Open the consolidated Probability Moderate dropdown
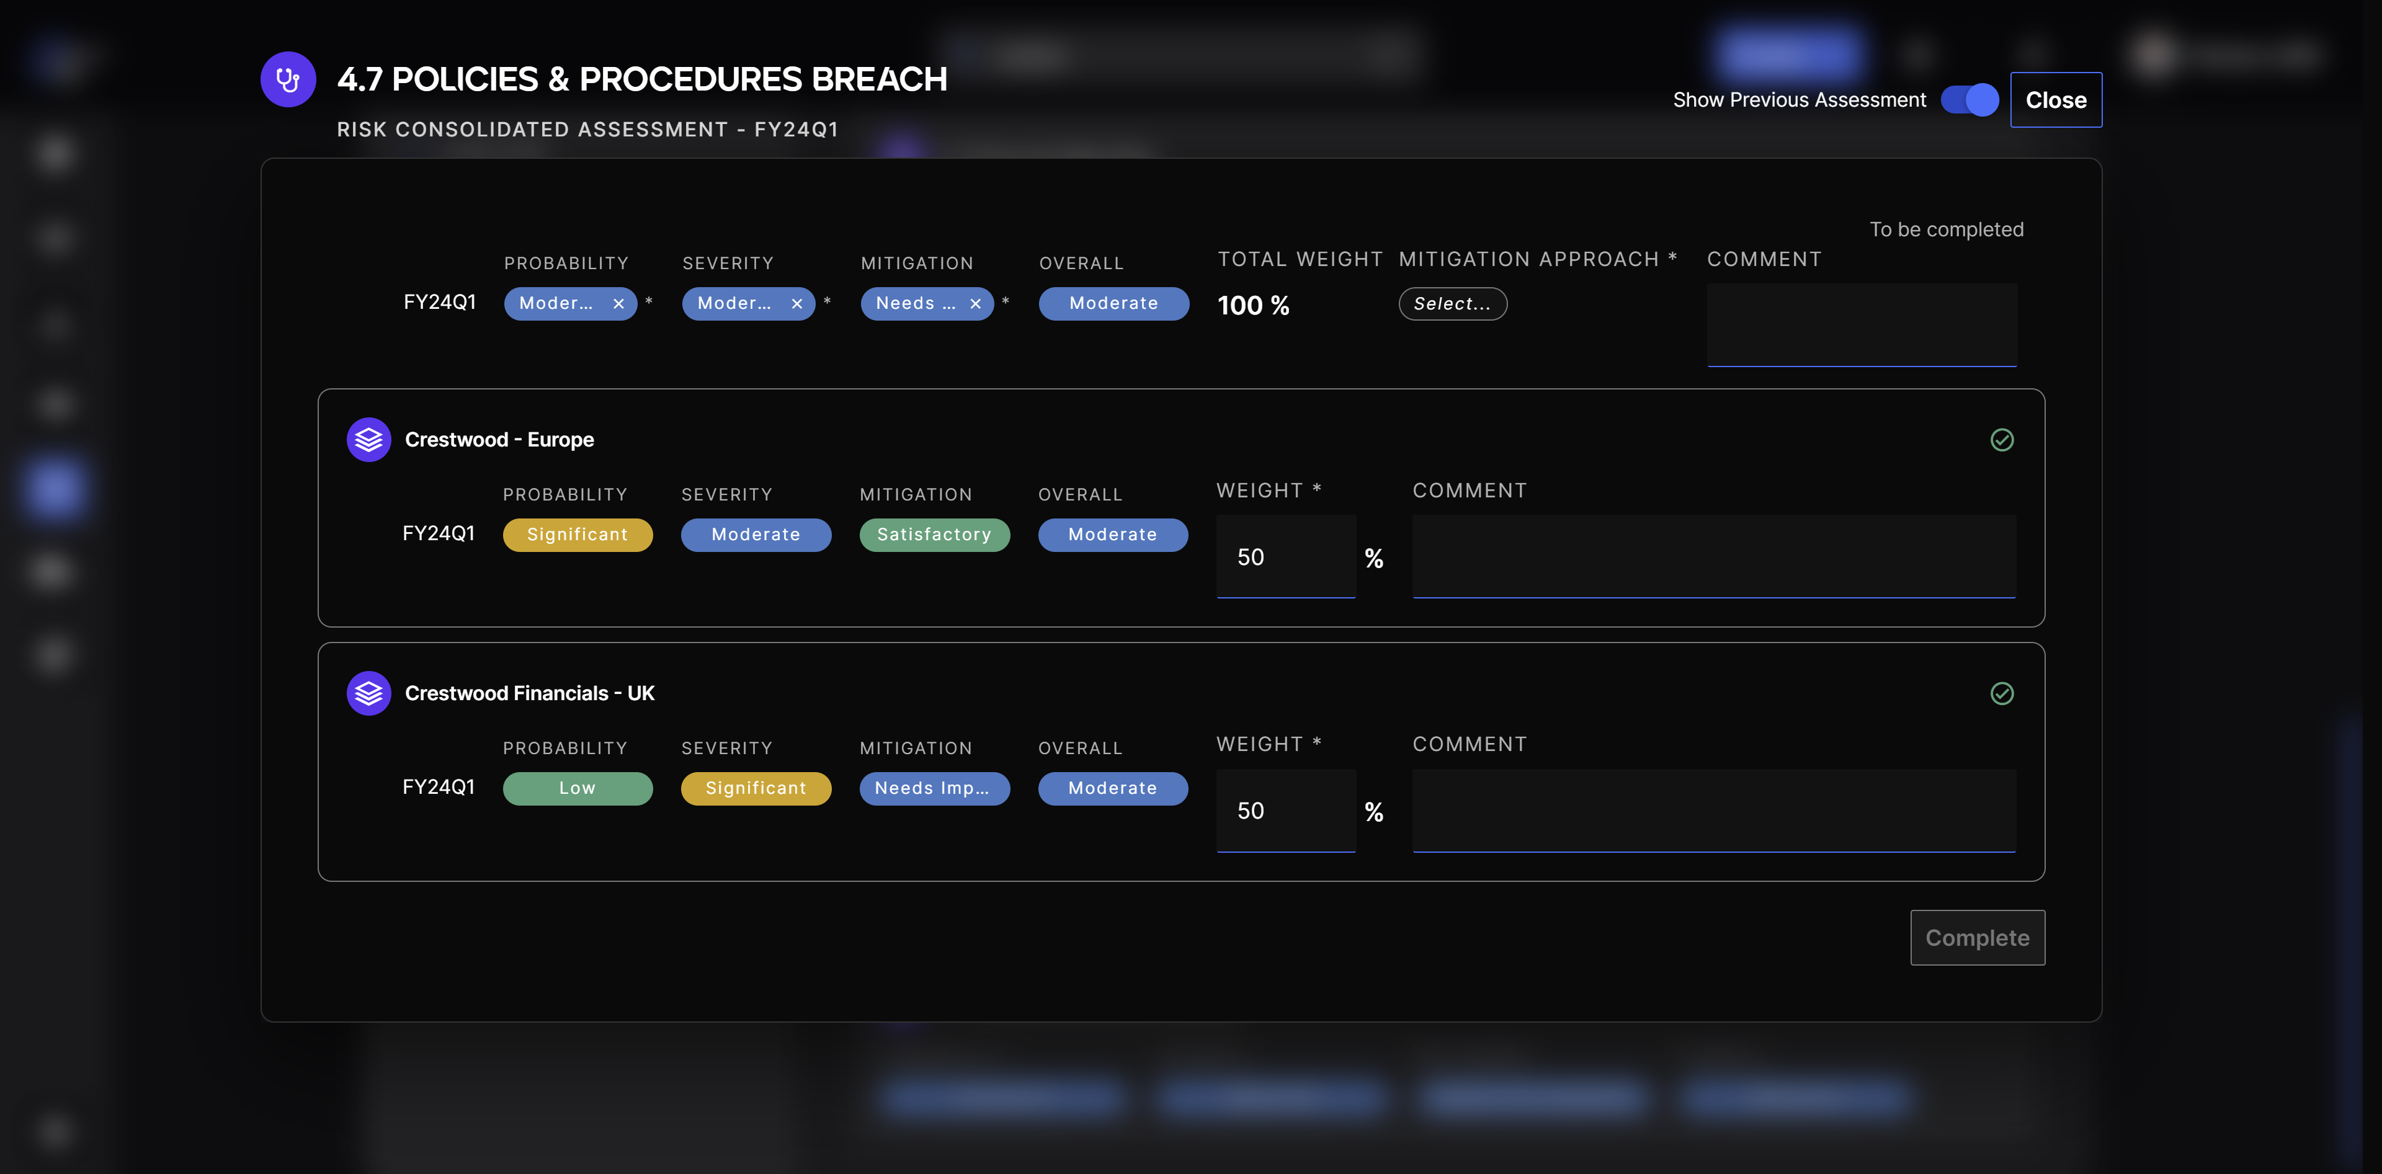The image size is (2382, 1174). [x=556, y=303]
